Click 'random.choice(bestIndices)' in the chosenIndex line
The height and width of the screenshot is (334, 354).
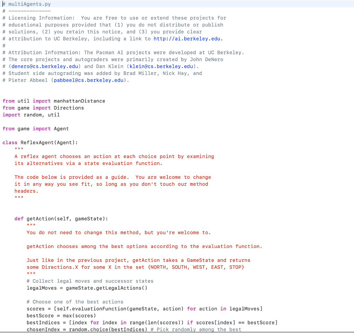pyautogui.click(x=108, y=330)
